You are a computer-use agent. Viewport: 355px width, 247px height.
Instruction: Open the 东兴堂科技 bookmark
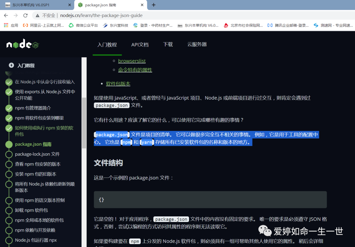pyautogui.click(x=115, y=25)
